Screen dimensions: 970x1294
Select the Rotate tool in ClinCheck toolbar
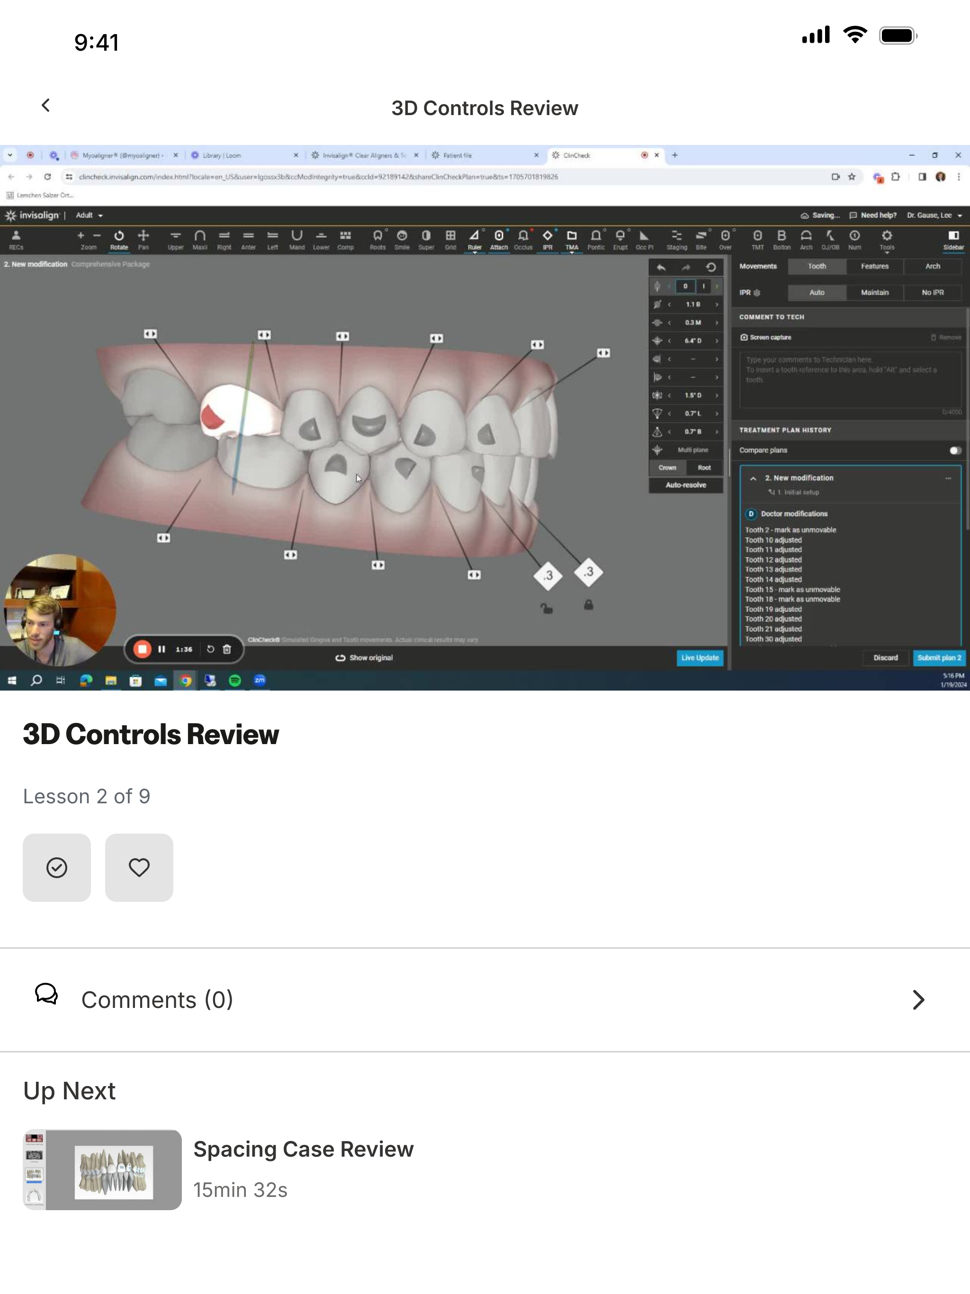pos(119,239)
